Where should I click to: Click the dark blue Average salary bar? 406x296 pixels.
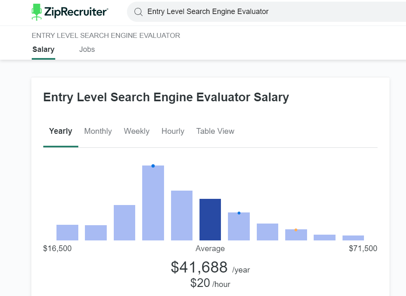210,219
